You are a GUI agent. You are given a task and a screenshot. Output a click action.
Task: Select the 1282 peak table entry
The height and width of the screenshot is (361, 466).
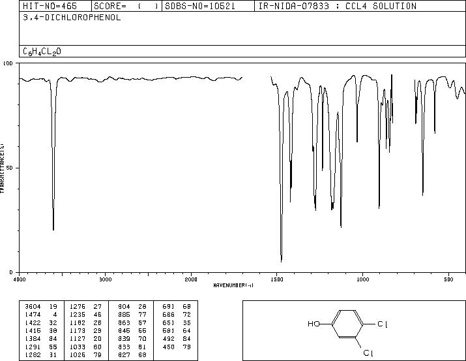tap(41, 355)
